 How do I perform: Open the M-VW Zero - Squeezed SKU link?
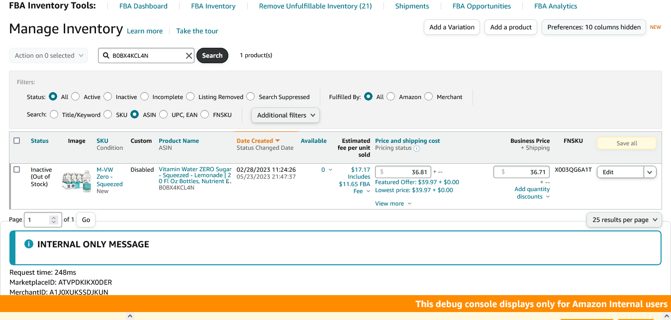tap(109, 177)
